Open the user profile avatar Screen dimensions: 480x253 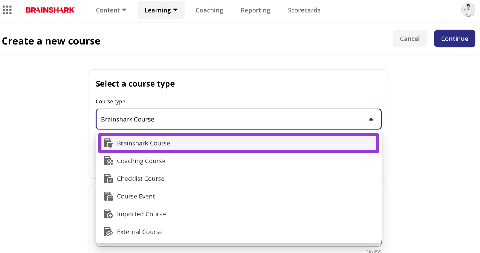click(x=468, y=10)
